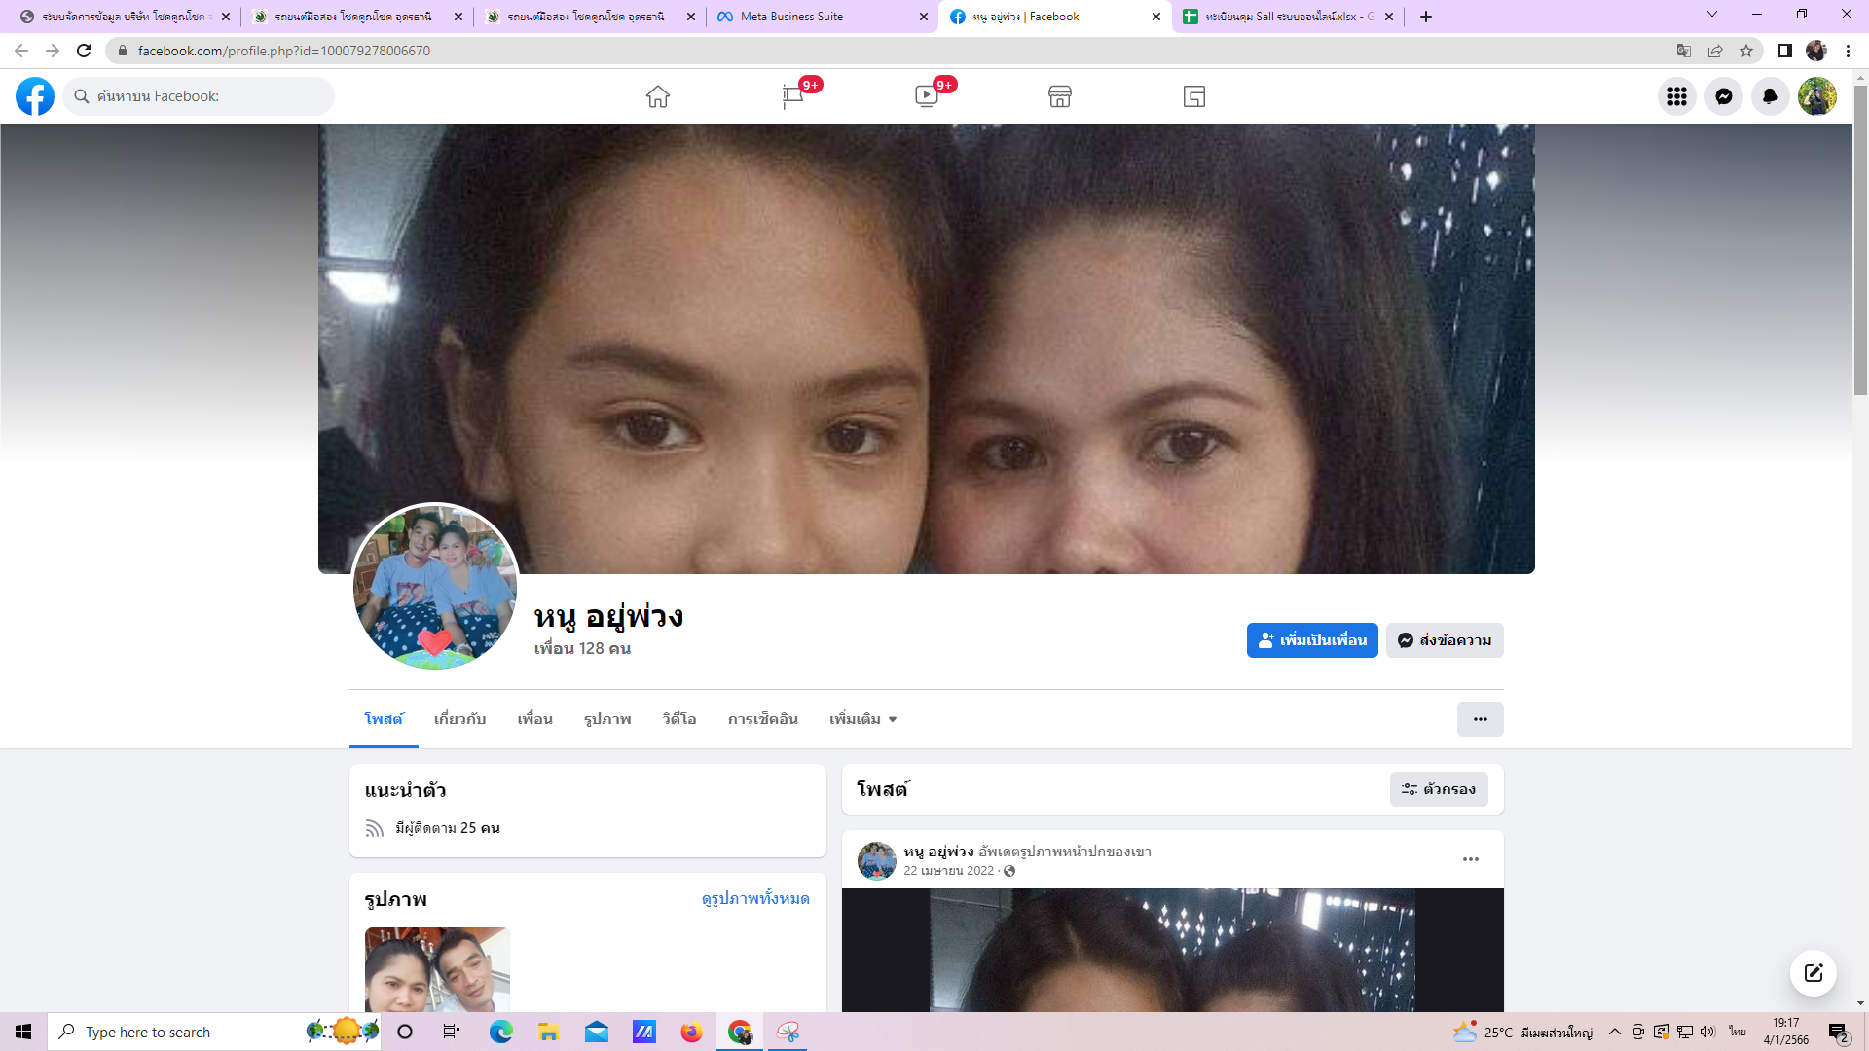
Task: Click the new message compose icon
Action: coord(1813,973)
